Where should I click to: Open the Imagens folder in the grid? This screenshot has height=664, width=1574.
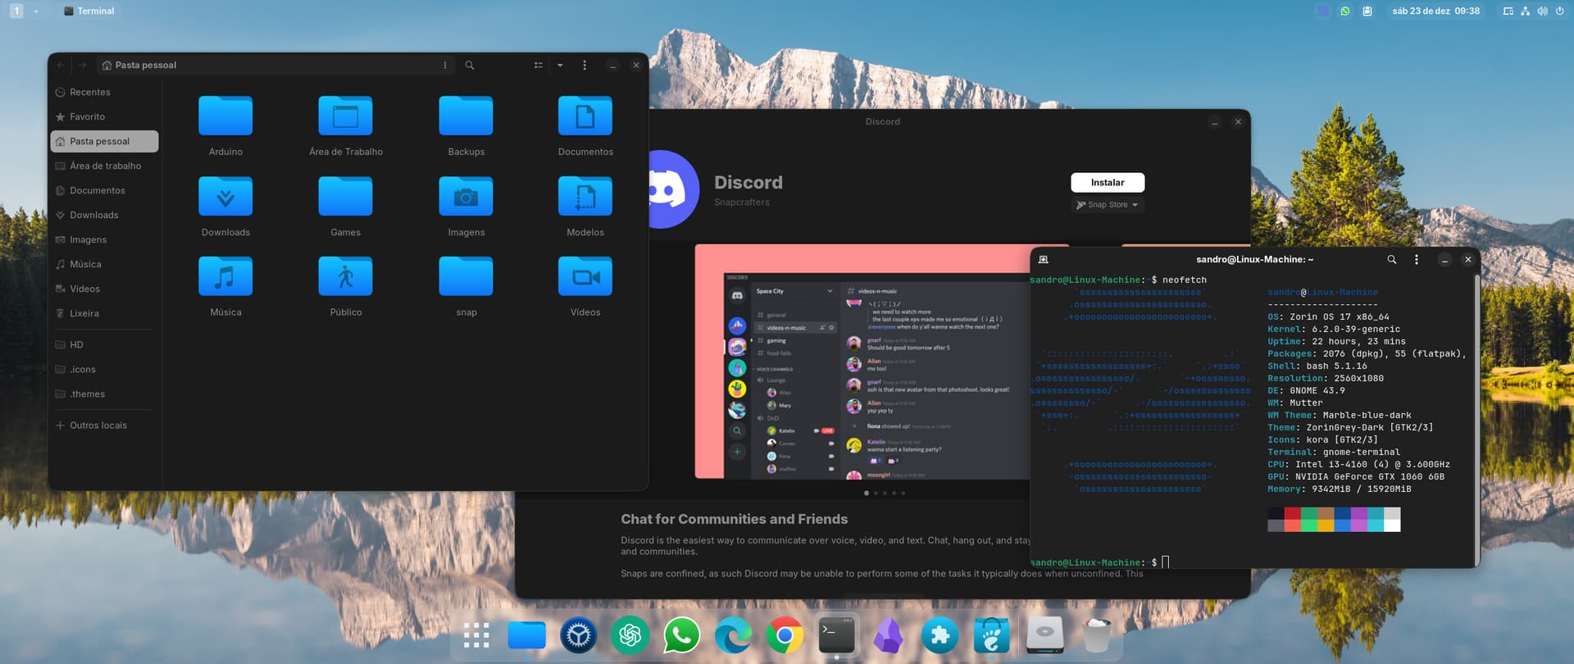pos(466,196)
